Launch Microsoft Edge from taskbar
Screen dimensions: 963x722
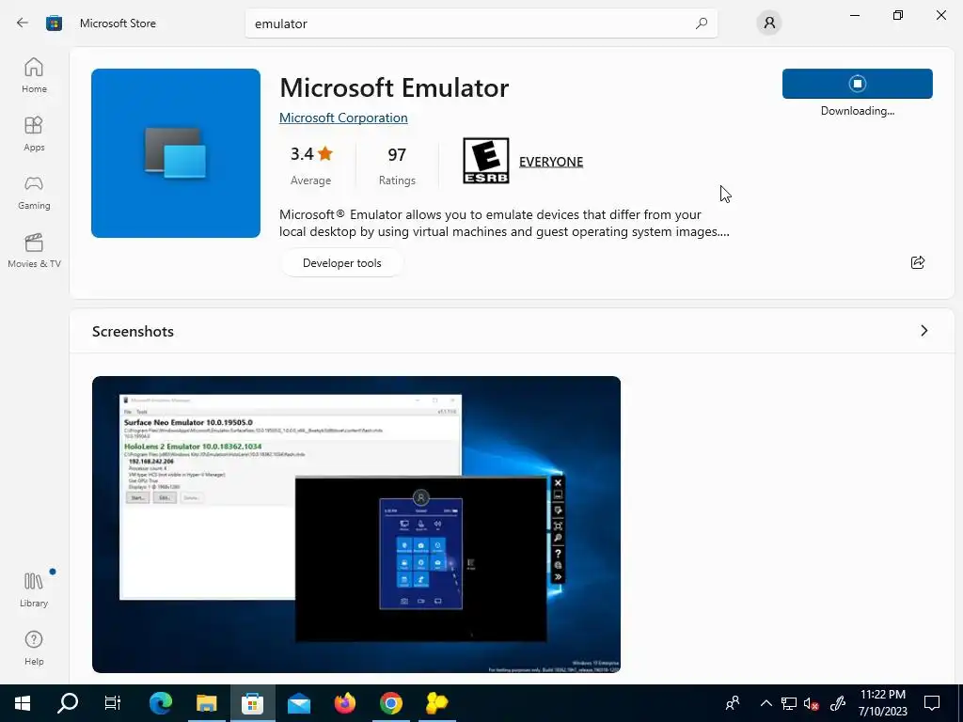[160, 703]
